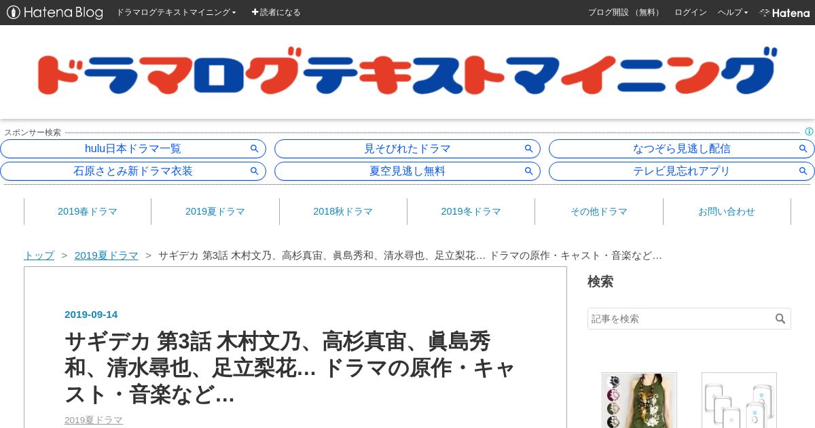815x428 pixels.
Task: Click search icon in テレビ見忘れアプリ pill
Action: point(803,171)
